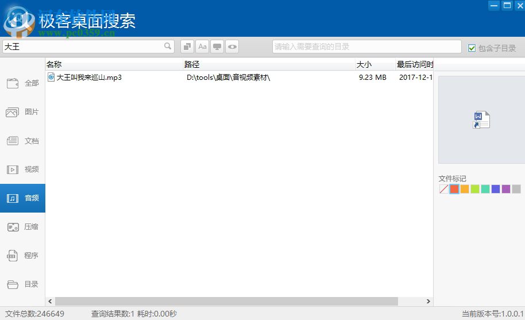Mark file with the purple swatch
Screen dimensions: 525x320
(506, 189)
